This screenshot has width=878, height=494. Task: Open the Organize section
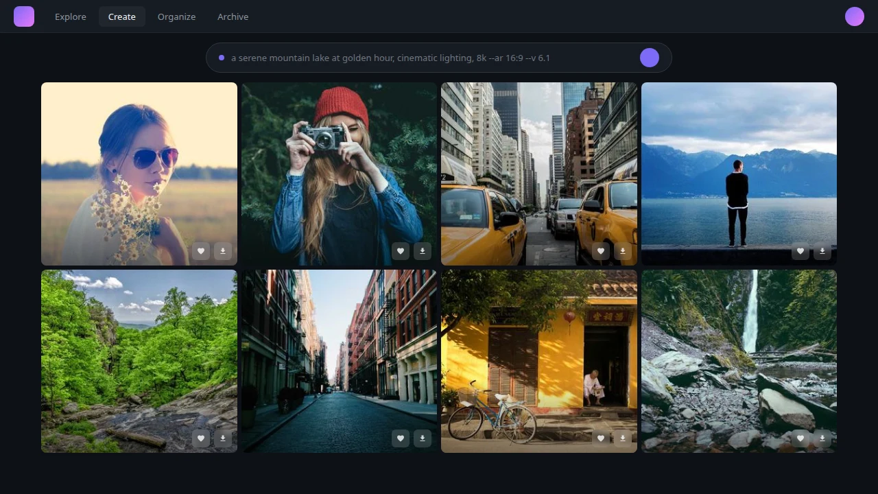tap(176, 16)
